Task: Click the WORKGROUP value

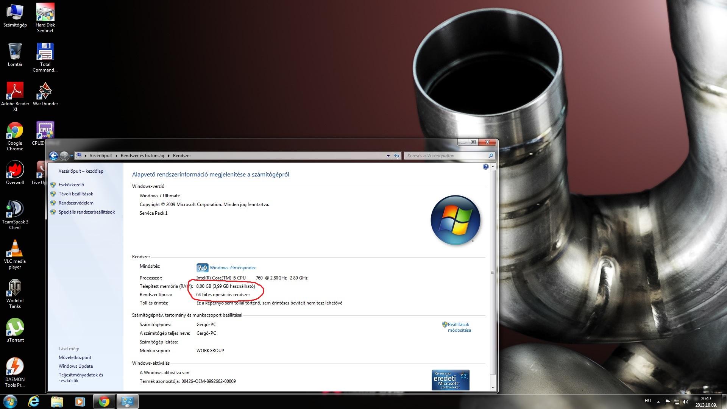Action: (210, 351)
